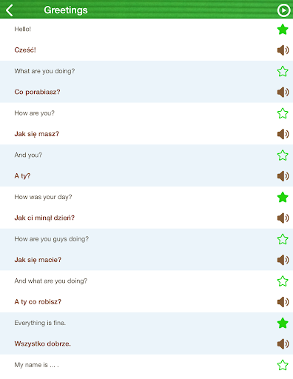This screenshot has height=379, width=293.
Task: Select the And what are you doing? text
Action: click(51, 281)
